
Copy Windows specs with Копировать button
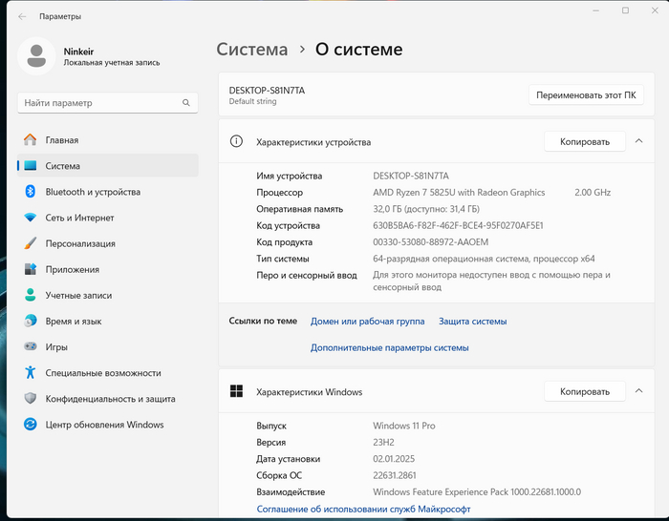tap(584, 391)
